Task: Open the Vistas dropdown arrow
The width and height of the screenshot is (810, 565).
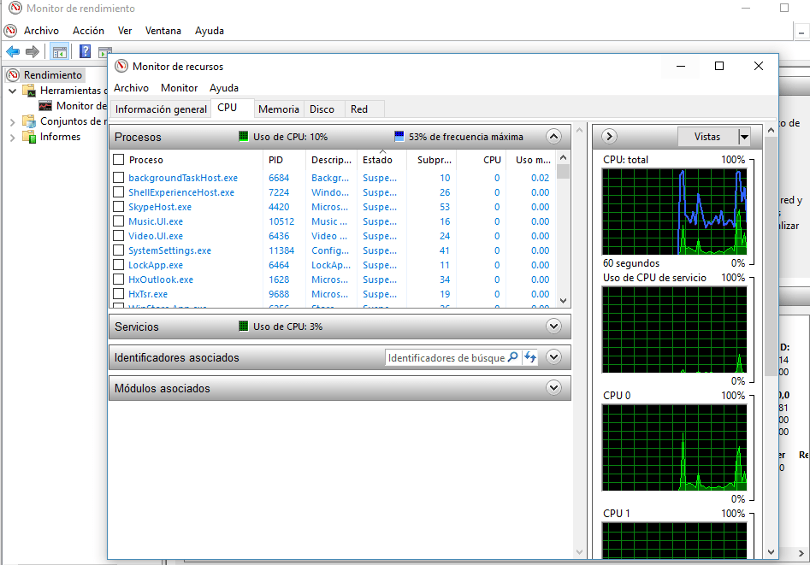Action: [744, 137]
